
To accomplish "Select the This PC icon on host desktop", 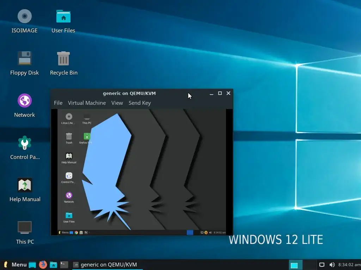I will point(25,227).
